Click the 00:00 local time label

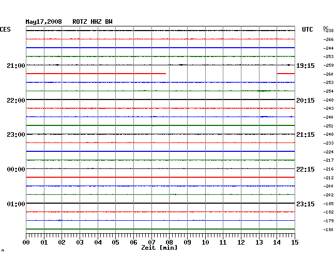[16, 169]
